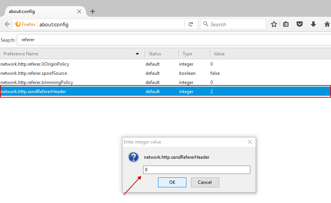Click the reload page icon

coord(191,24)
